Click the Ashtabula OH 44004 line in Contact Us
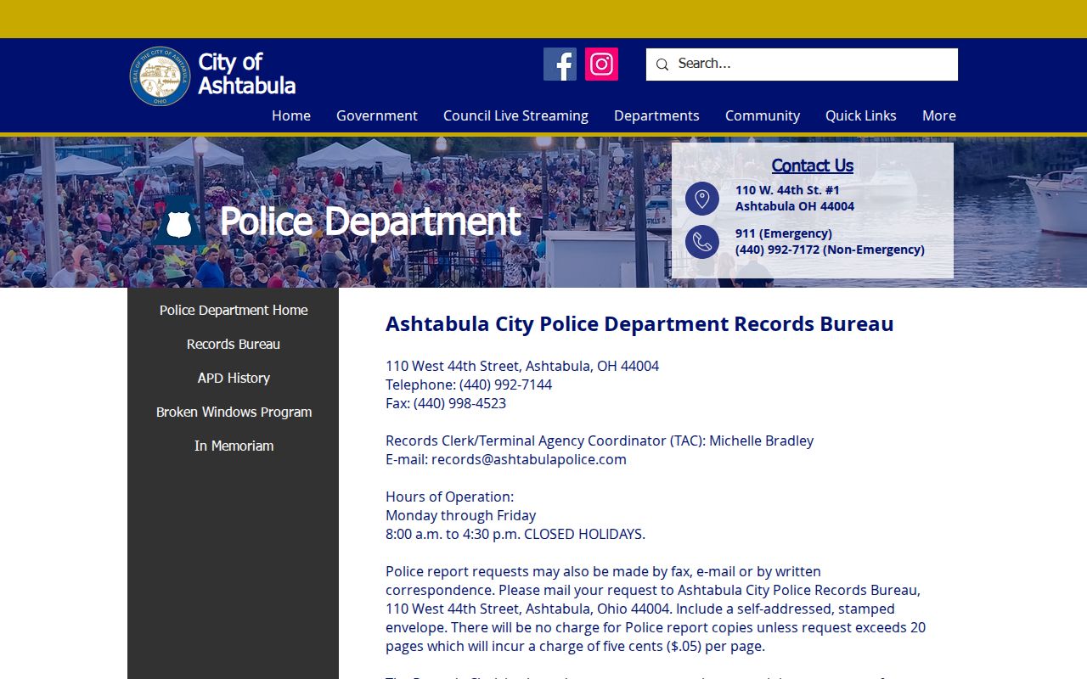 [795, 206]
